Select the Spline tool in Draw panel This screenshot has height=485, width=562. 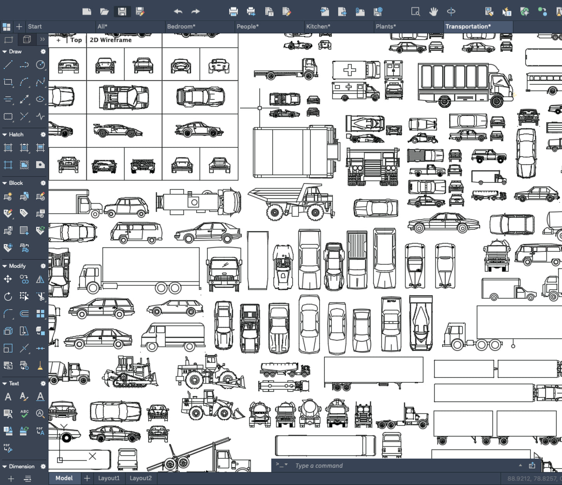point(40,82)
